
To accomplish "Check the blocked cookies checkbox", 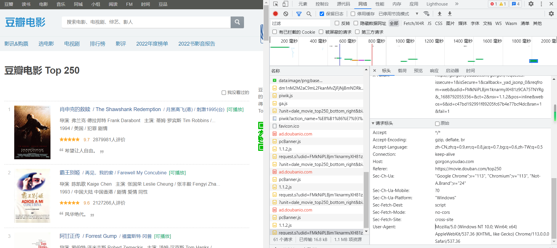I will pyautogui.click(x=274, y=32).
